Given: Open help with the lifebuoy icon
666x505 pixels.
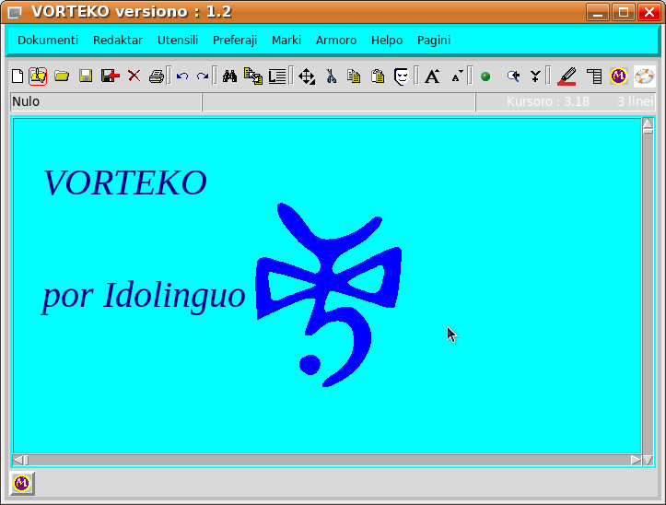Looking at the screenshot, I should coord(644,76).
